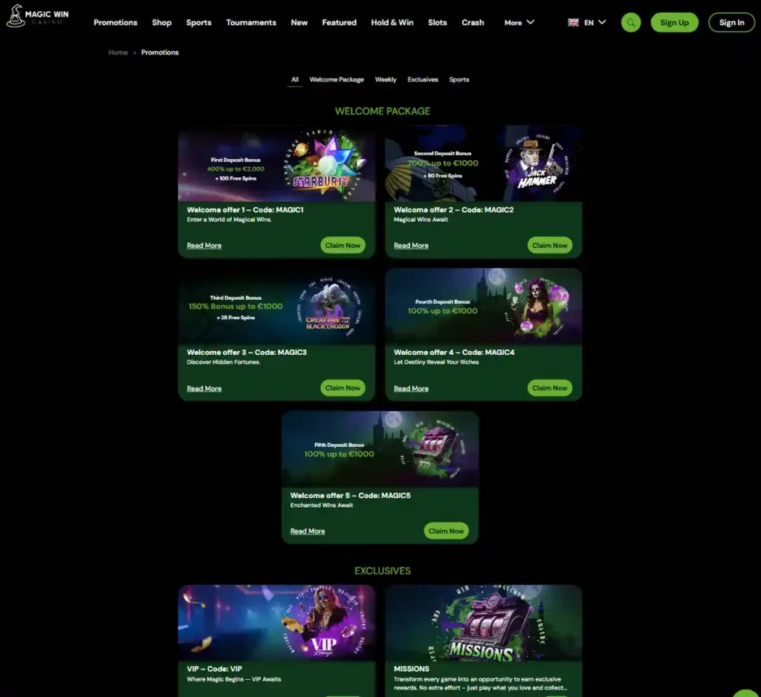Click the Sign Up button
This screenshot has height=697, width=761.
674,22
